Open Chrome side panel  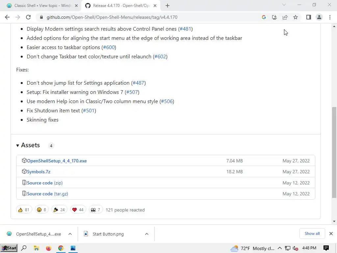[309, 17]
